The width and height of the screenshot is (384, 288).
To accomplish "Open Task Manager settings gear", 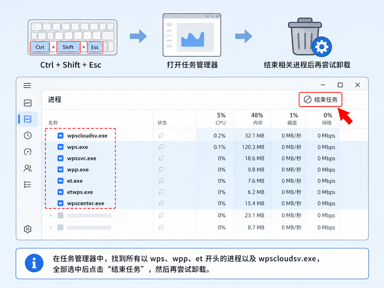I will click(x=28, y=229).
